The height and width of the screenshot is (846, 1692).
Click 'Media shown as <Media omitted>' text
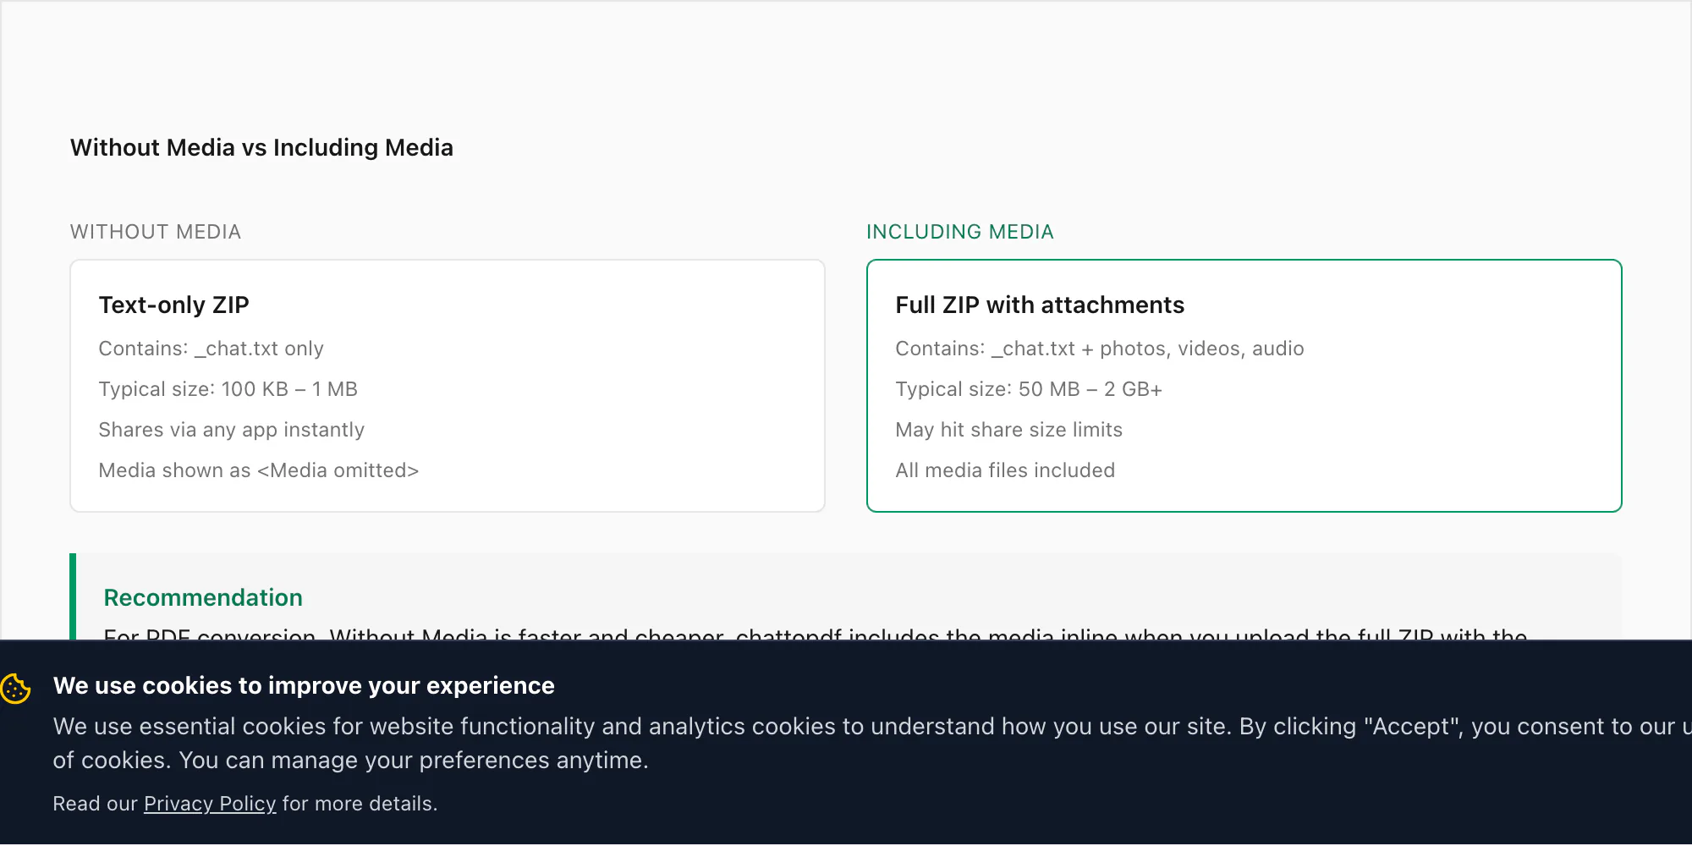point(259,470)
